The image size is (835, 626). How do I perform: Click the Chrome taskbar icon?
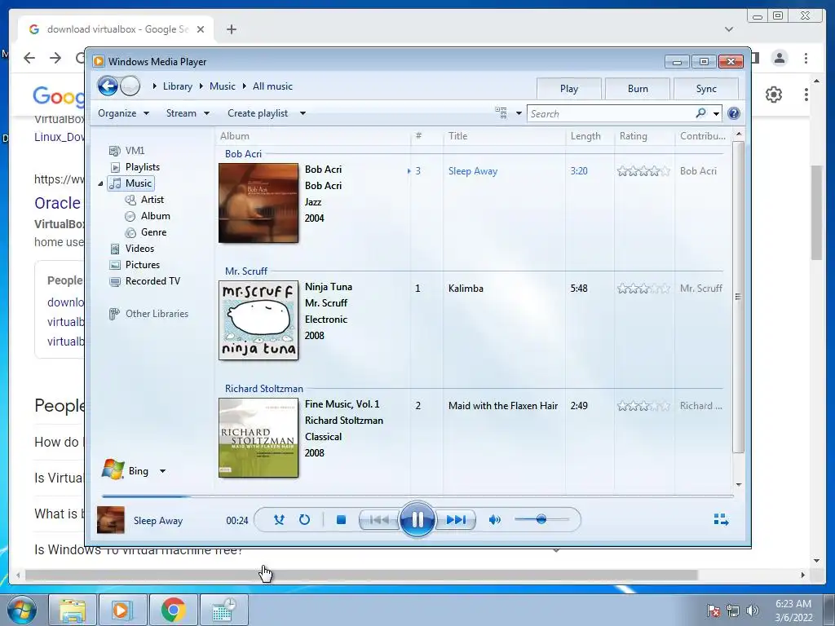(x=173, y=610)
